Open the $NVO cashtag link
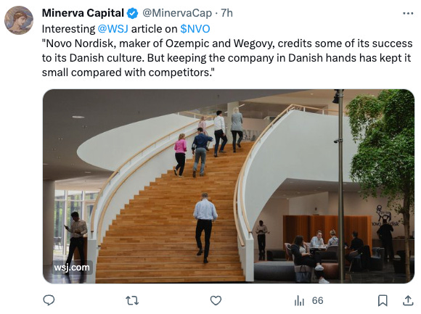 click(x=195, y=29)
